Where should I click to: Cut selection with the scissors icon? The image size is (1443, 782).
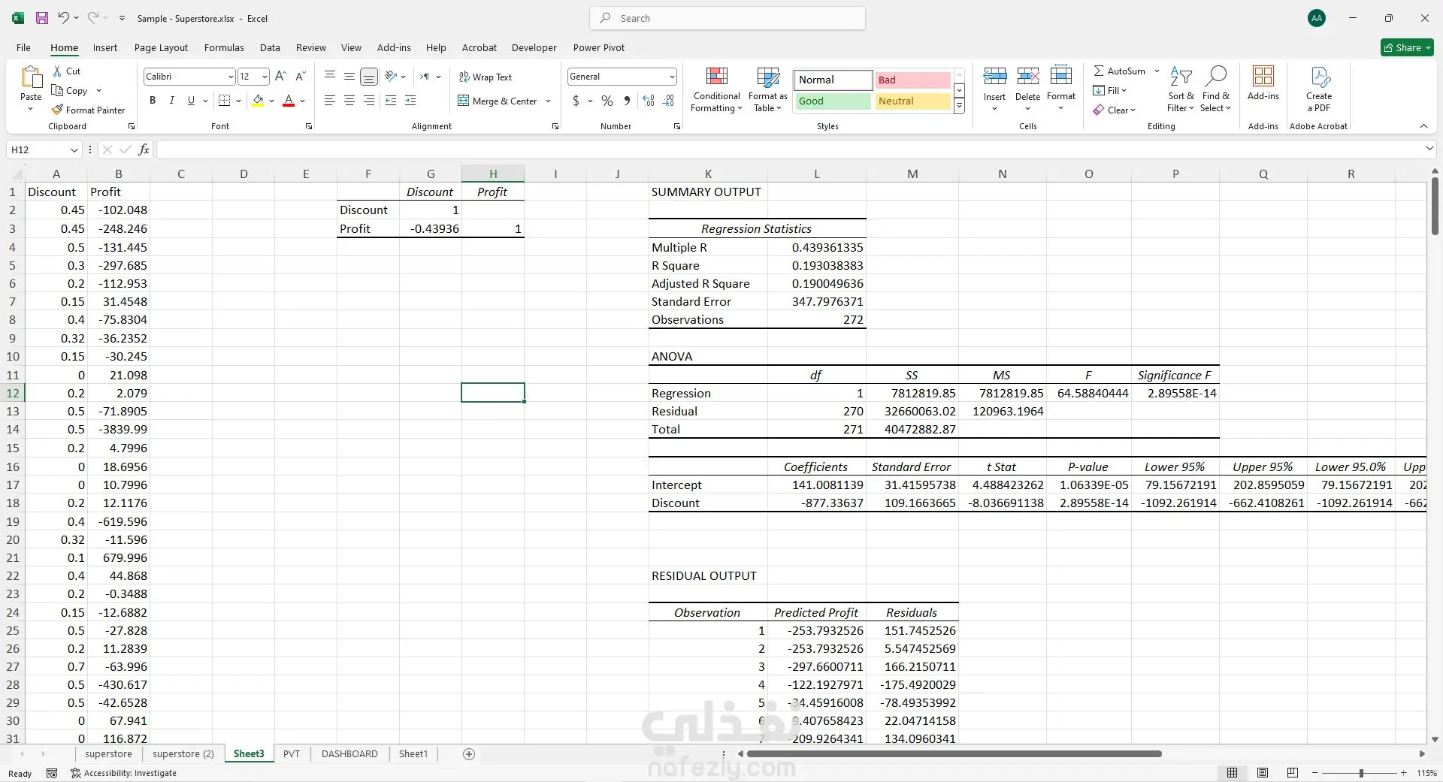(58, 71)
